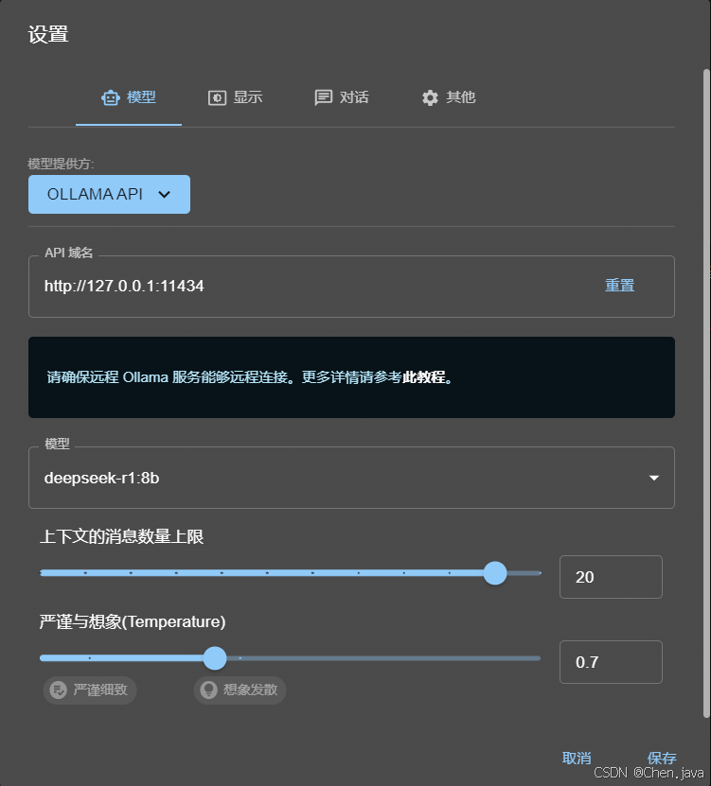This screenshot has height=786, width=711.
Task: Click the caret arrow in model dropdown
Action: tap(654, 478)
